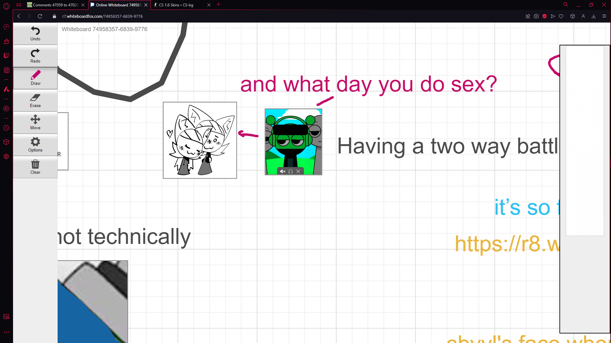Toggle the headphone icon in the video widget
Image resolution: width=611 pixels, height=343 pixels.
click(291, 171)
